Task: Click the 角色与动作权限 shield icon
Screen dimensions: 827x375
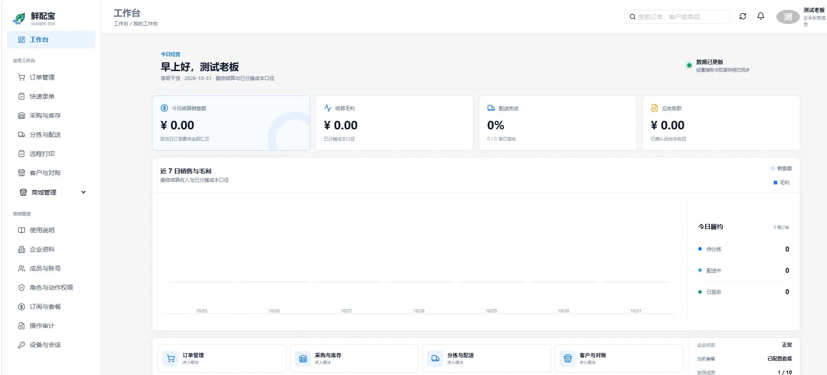Action: [21, 287]
